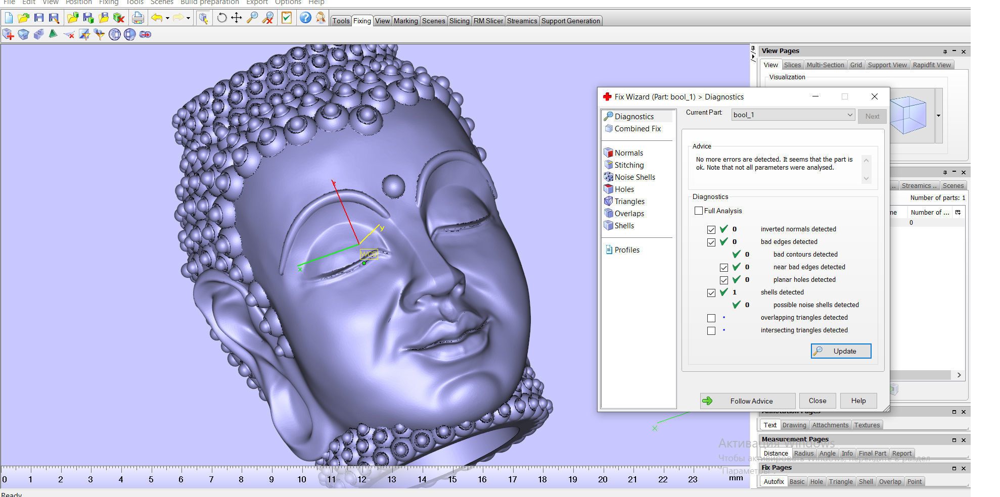Open the Current Part bool_1 dropdown
Image resolution: width=1000 pixels, height=497 pixels.
pyautogui.click(x=793, y=115)
